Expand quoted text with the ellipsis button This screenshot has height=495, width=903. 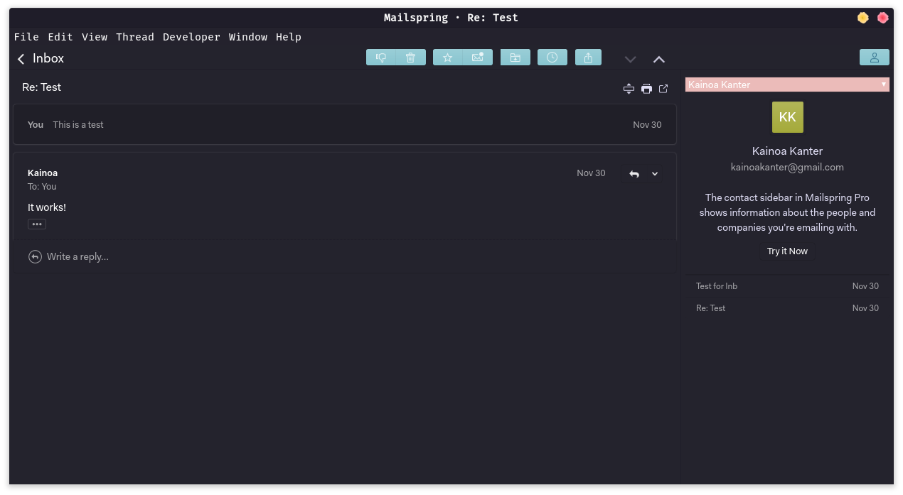coord(37,224)
